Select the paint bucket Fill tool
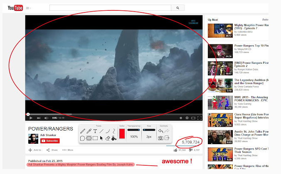Image resolution: width=281 pixels, height=174 pixels. [x=114, y=138]
